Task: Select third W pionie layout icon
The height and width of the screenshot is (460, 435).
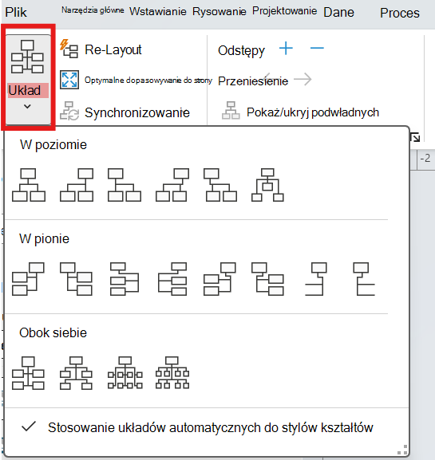Action: coord(125,279)
